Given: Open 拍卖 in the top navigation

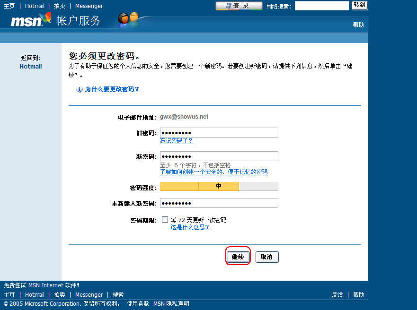Looking at the screenshot, I should (x=59, y=6).
